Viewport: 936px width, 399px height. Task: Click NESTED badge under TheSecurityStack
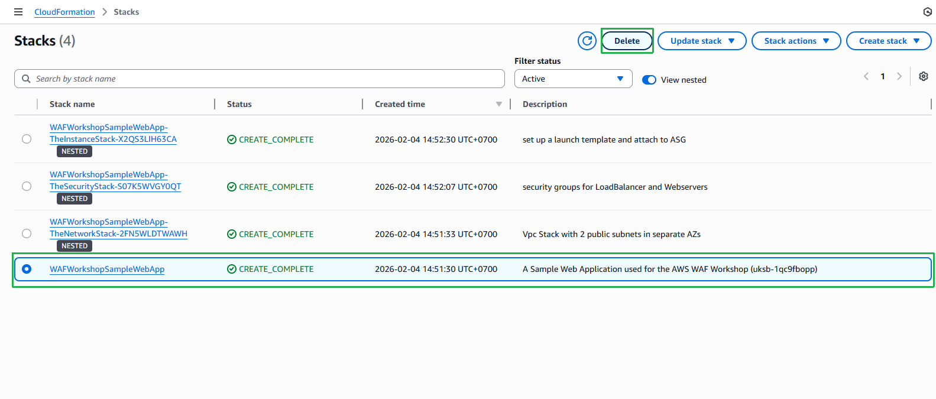pos(75,199)
